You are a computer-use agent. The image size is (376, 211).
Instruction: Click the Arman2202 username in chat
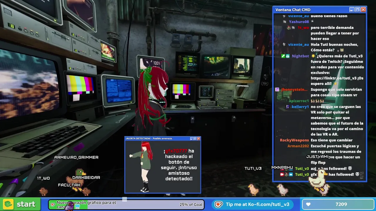click(x=298, y=146)
